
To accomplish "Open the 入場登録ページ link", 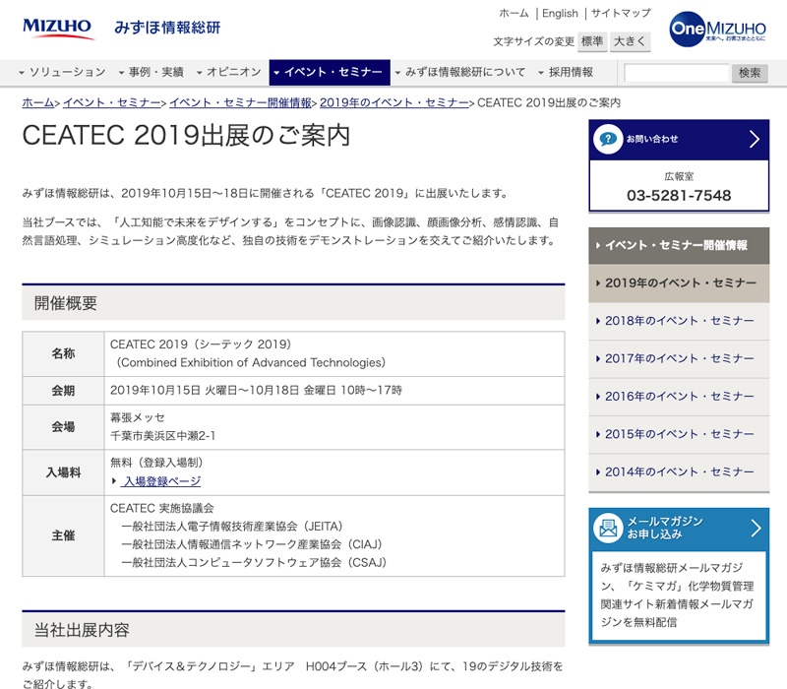I will (162, 481).
